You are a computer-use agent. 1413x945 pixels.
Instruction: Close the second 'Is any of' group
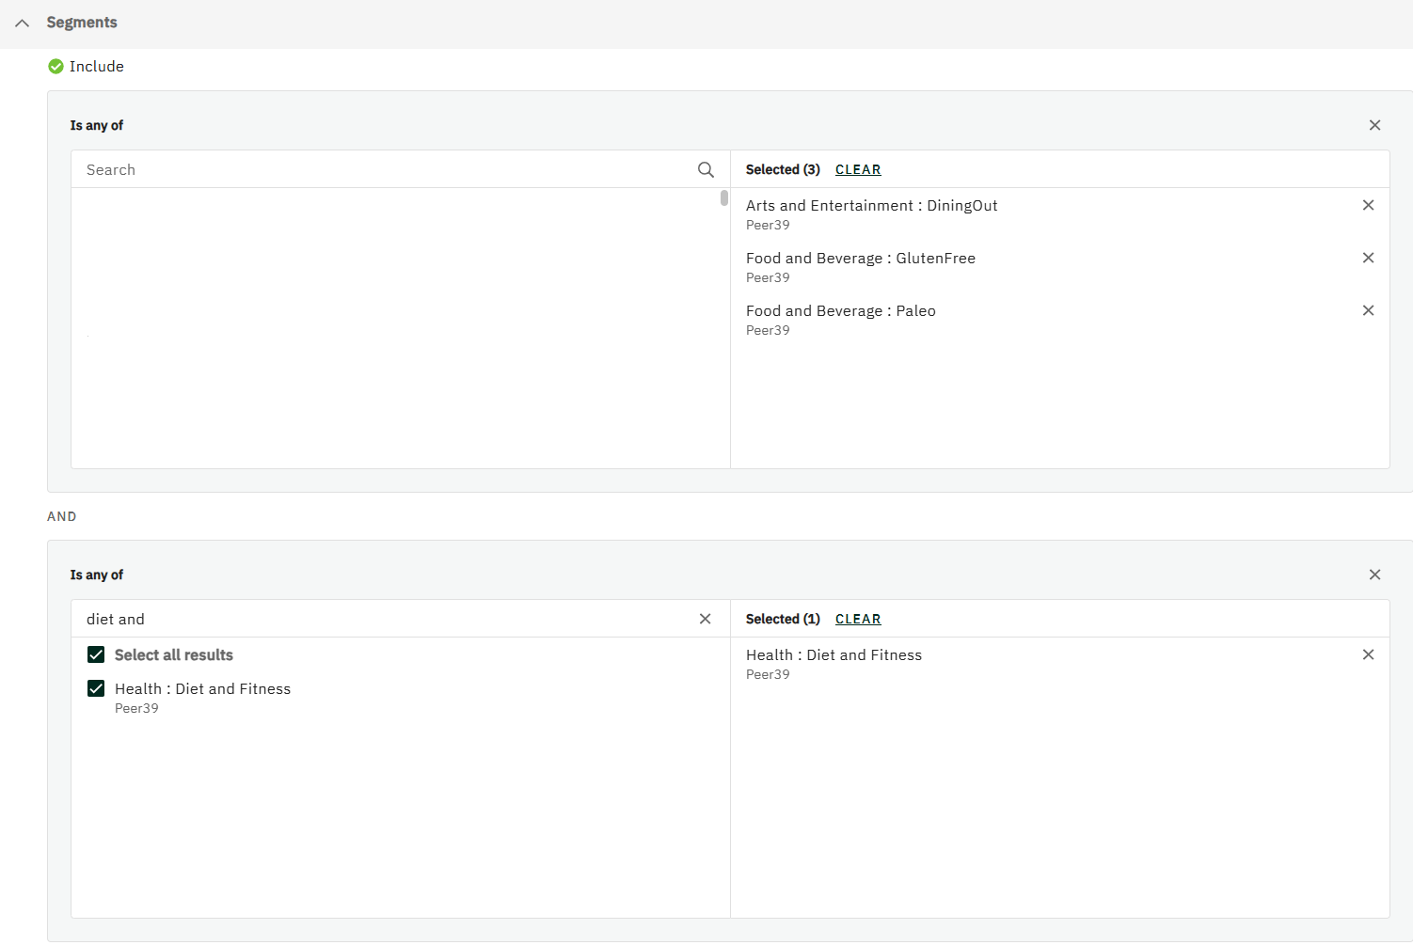click(x=1374, y=575)
